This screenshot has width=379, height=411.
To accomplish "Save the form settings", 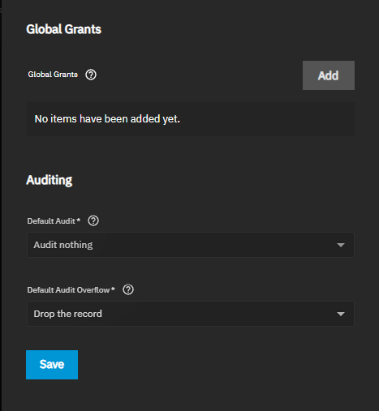I will point(52,365).
